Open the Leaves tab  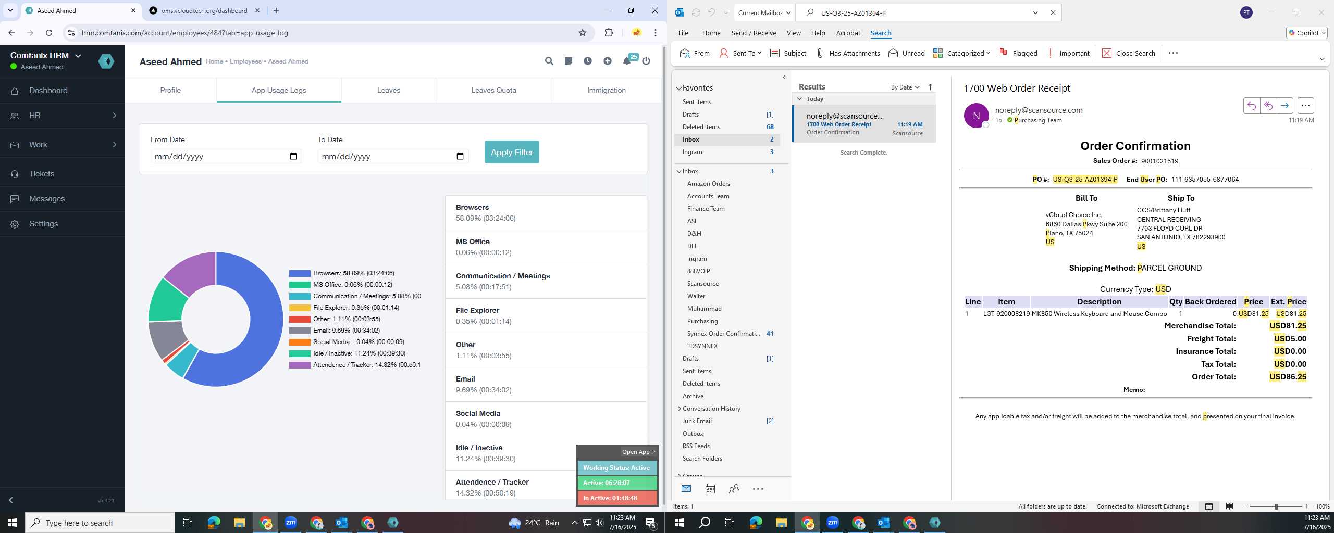pyautogui.click(x=389, y=90)
